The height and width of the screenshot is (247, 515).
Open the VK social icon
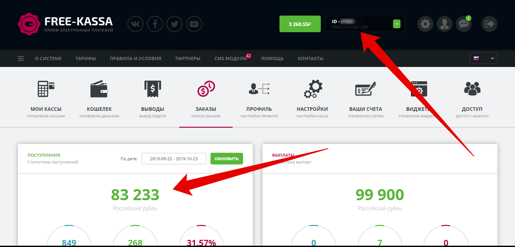tap(135, 24)
